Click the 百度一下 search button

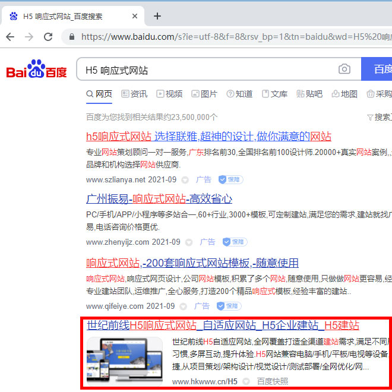[377, 69]
